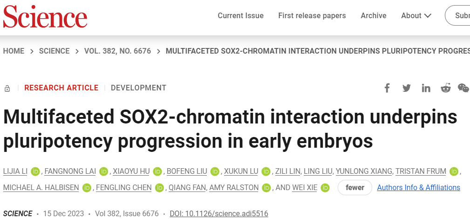470x219 pixels.
Task: Share article on Facebook
Action: pos(387,88)
